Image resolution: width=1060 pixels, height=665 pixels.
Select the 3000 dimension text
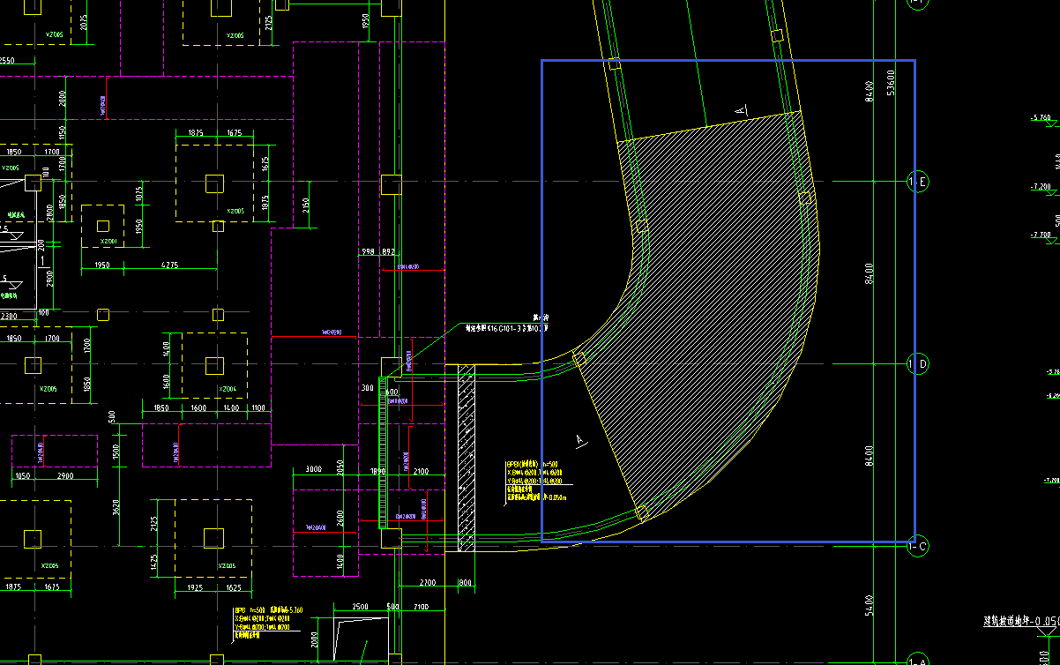coord(313,470)
